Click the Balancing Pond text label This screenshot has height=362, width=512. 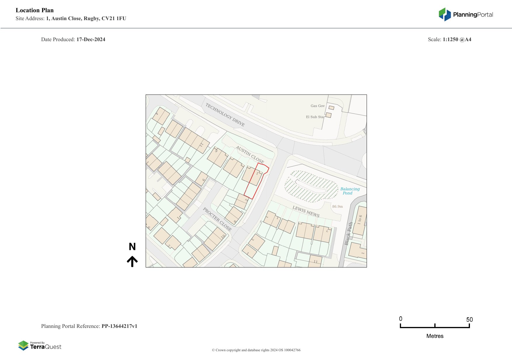(x=350, y=191)
